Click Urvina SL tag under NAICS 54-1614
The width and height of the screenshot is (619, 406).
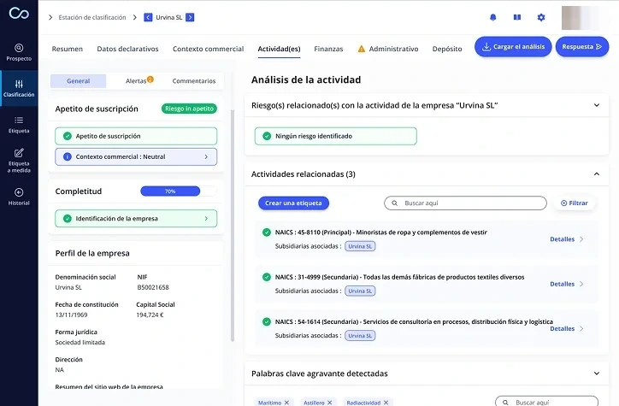[360, 336]
